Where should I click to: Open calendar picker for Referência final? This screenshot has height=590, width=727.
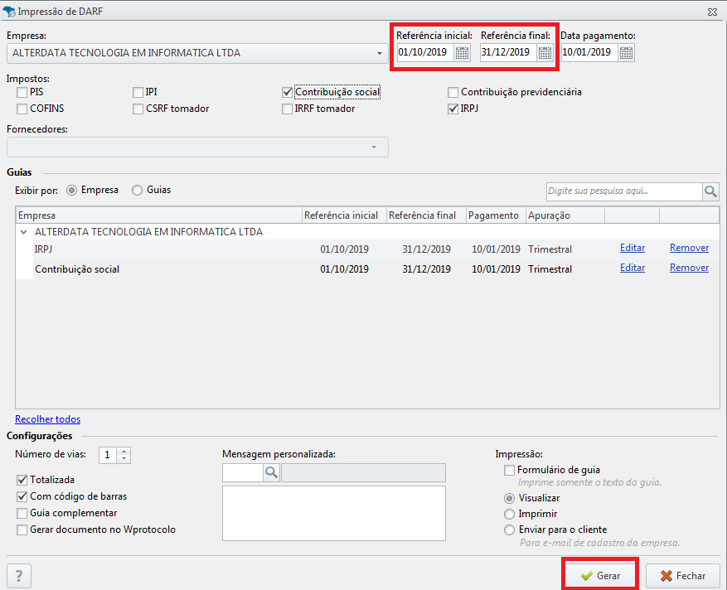tap(545, 52)
